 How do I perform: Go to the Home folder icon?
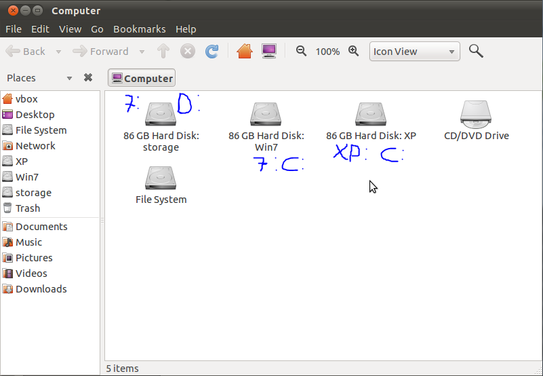(245, 52)
